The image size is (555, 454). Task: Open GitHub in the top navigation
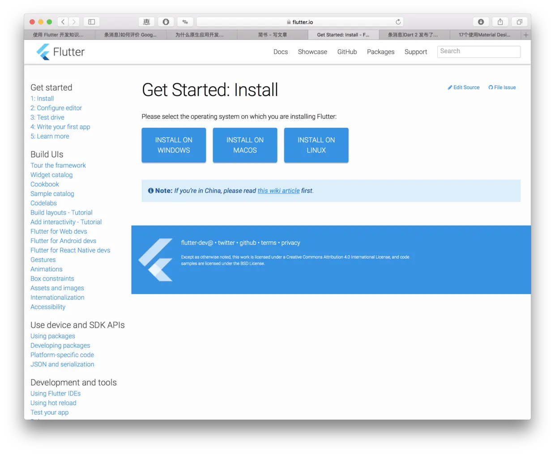click(x=347, y=52)
